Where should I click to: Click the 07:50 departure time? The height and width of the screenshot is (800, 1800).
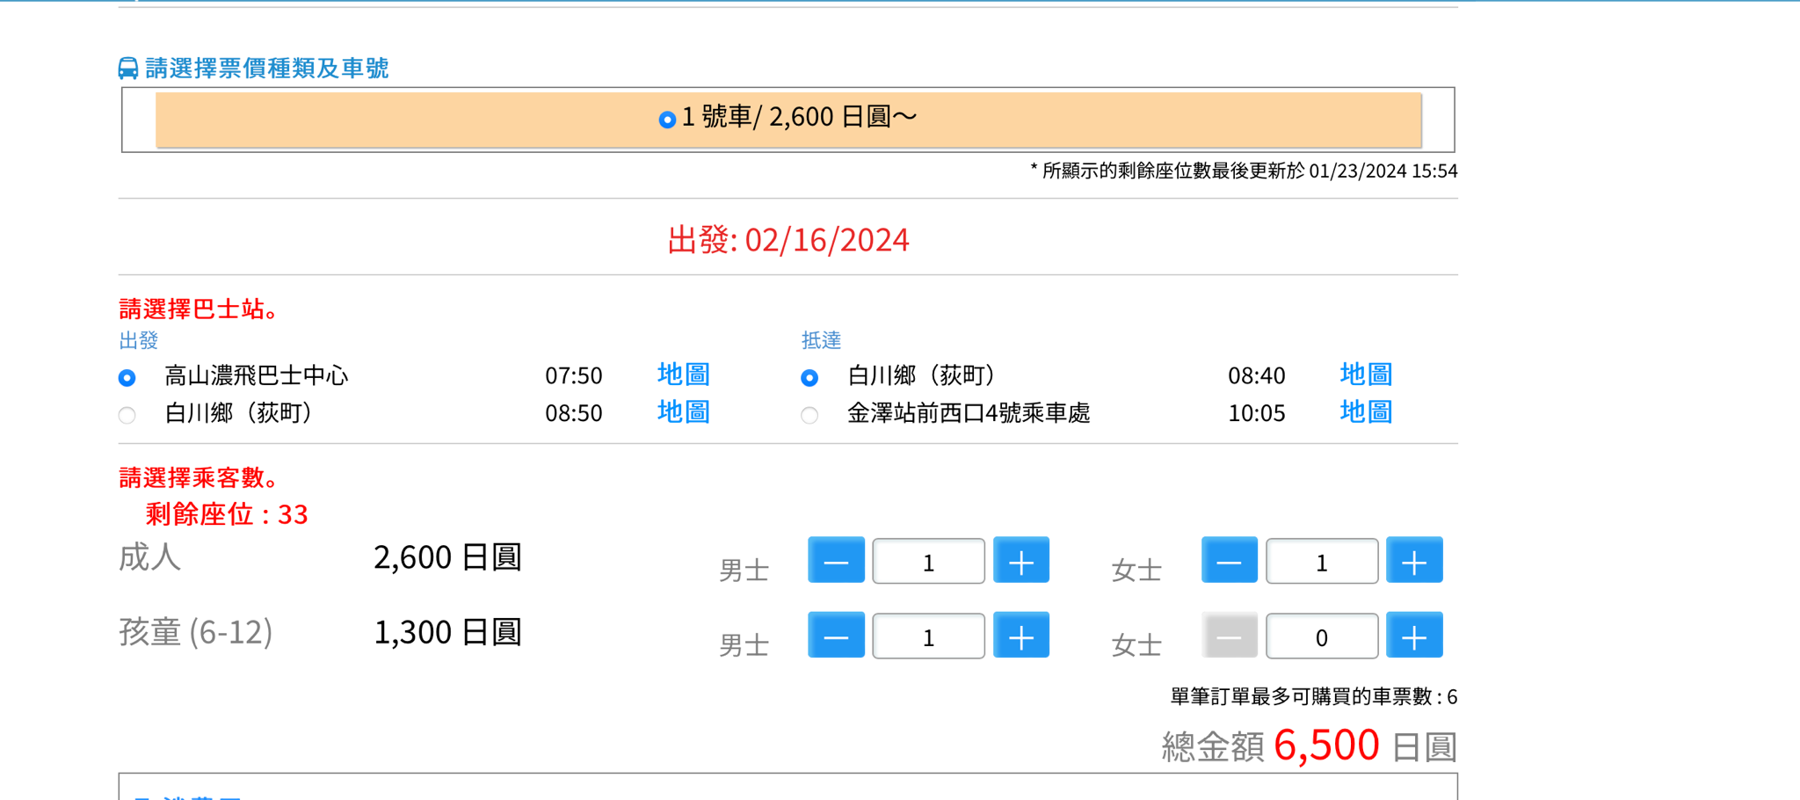coord(574,376)
